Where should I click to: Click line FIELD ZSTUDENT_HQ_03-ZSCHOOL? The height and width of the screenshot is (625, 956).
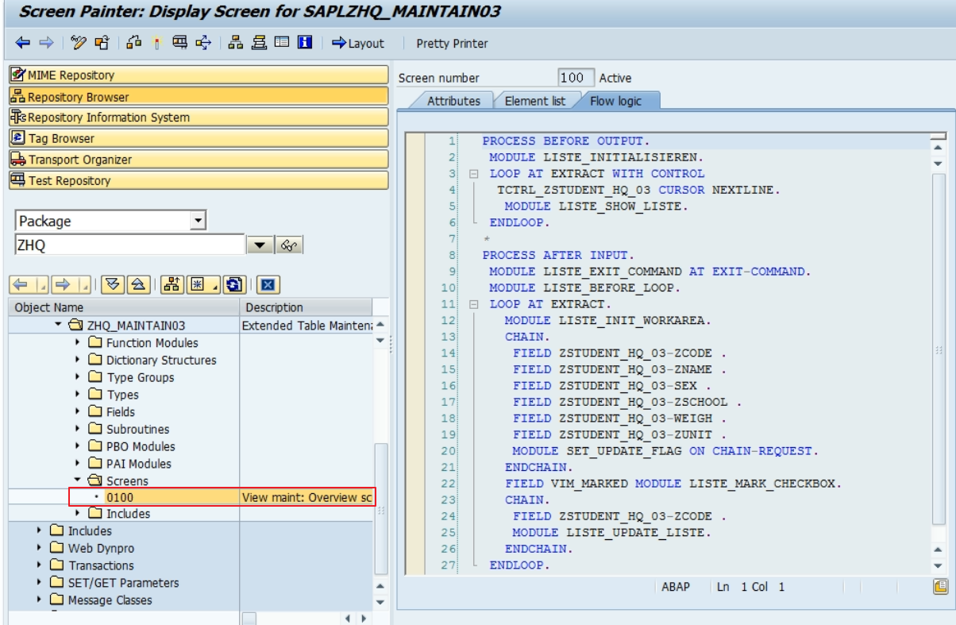(627, 402)
